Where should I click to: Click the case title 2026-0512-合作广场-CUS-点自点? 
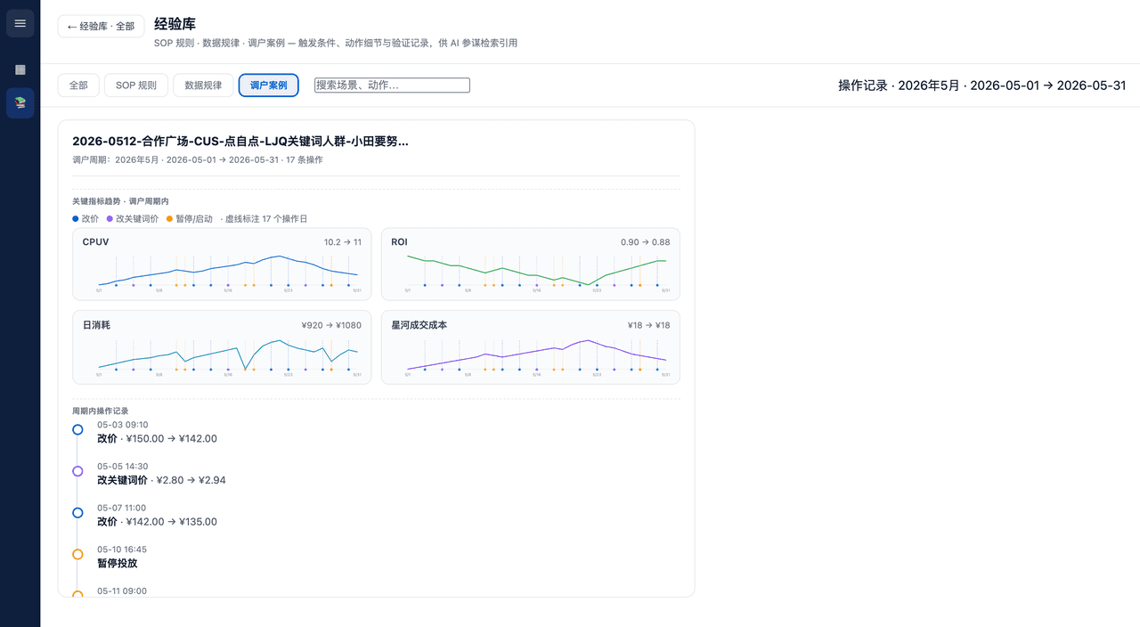240,142
